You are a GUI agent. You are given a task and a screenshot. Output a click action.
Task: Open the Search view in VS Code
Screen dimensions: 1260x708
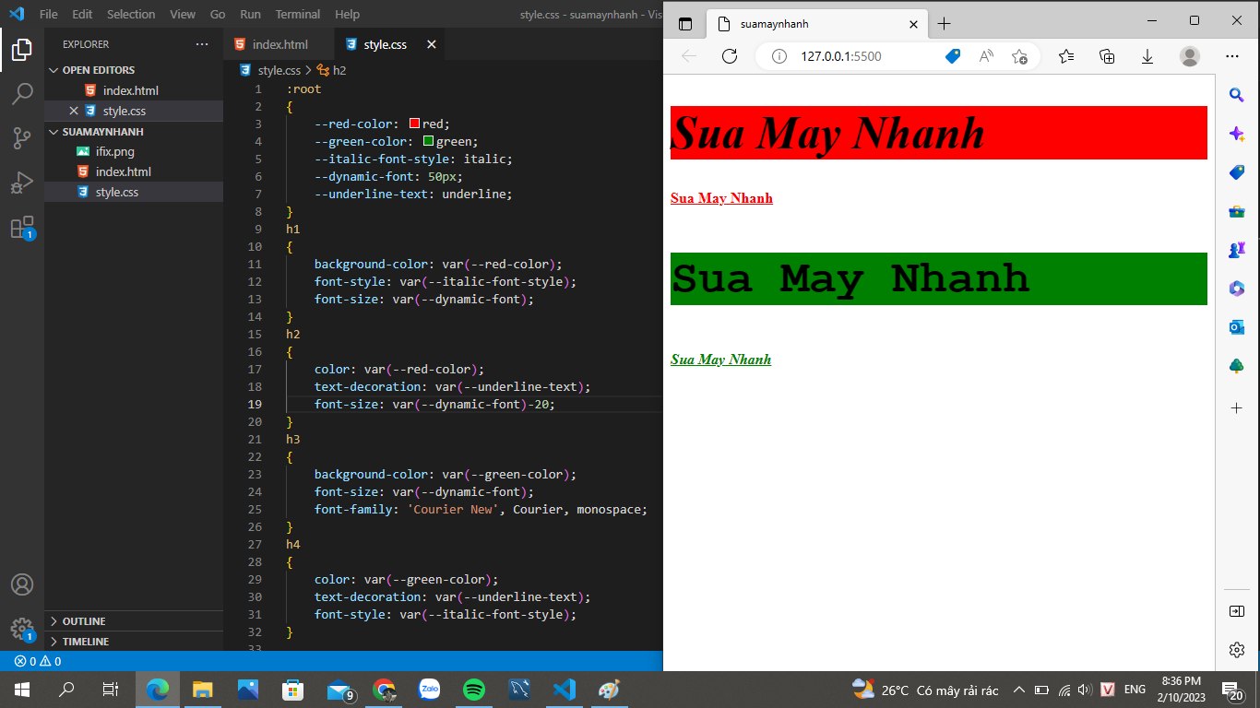[22, 94]
